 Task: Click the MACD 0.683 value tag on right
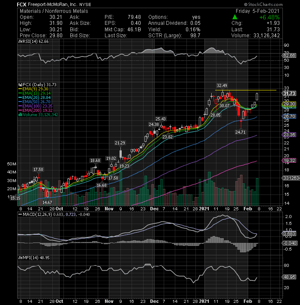[289, 233]
